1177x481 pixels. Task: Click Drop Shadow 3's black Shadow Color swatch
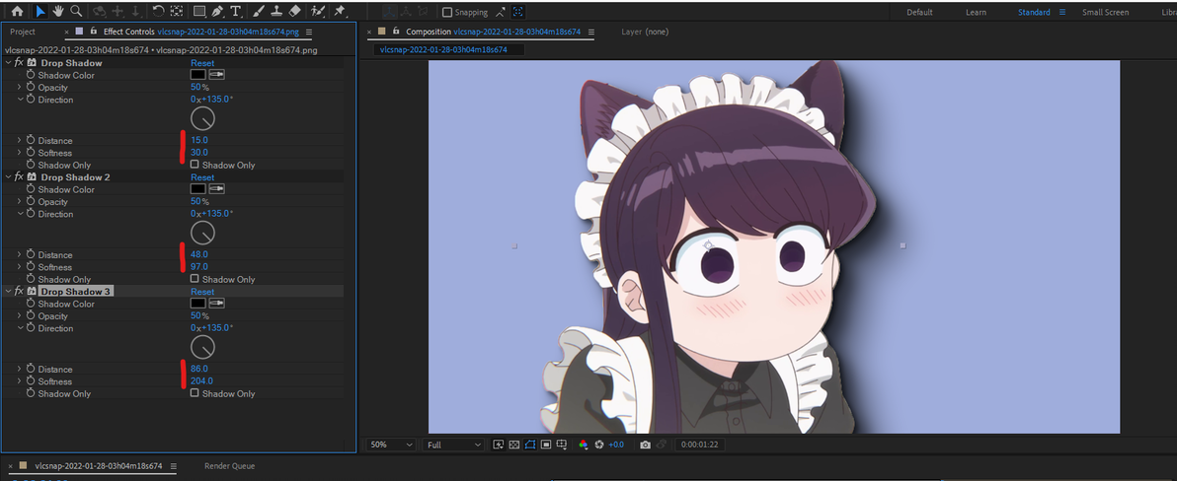pos(198,304)
